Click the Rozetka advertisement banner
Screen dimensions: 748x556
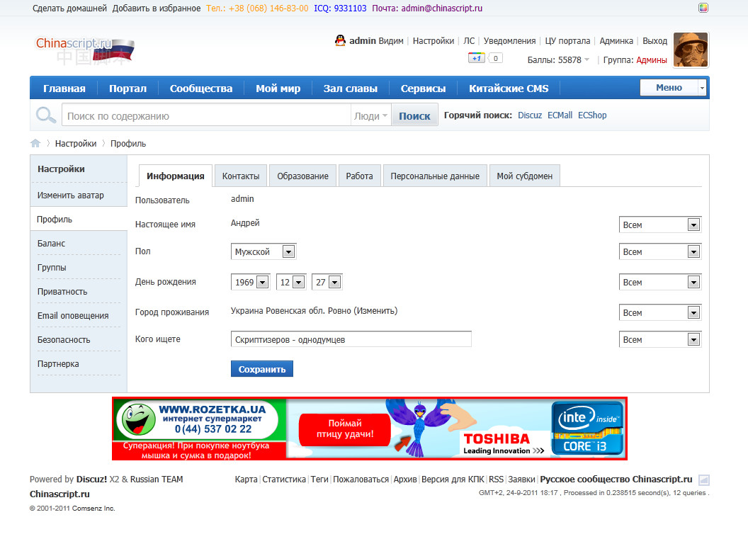[200, 429]
